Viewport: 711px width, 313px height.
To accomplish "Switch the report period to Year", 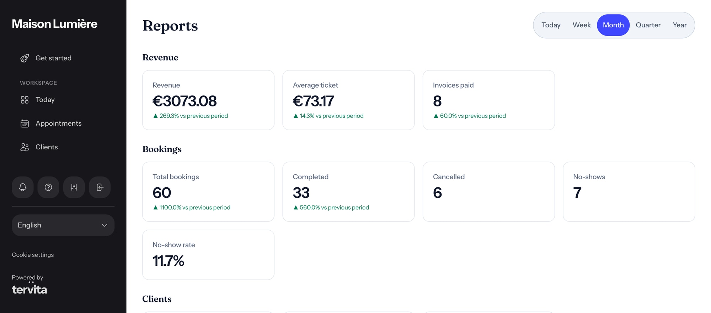I will pos(680,25).
